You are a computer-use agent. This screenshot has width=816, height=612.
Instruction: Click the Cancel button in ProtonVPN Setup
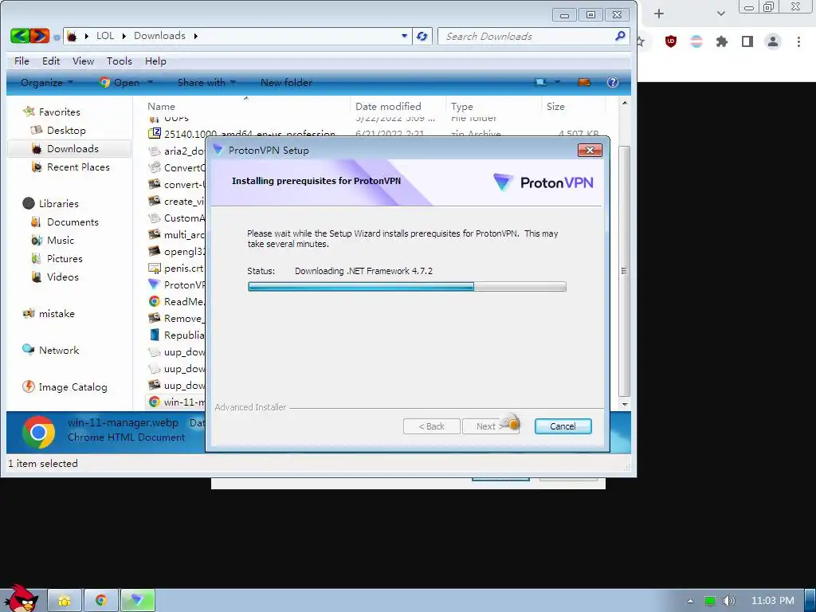(x=563, y=426)
